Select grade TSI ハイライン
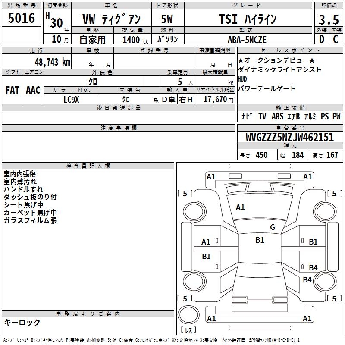The width and height of the screenshot is (345, 345). point(248,19)
